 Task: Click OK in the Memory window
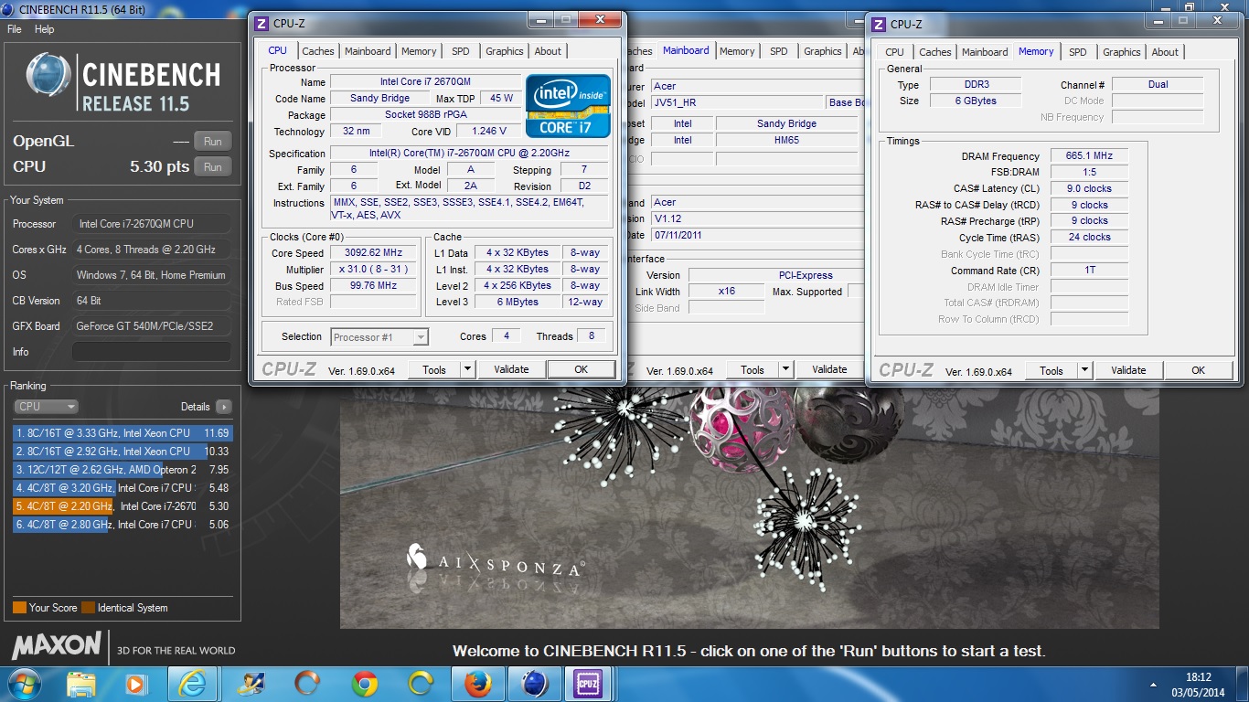pyautogui.click(x=1198, y=370)
